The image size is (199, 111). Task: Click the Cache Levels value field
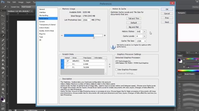pos(139,36)
